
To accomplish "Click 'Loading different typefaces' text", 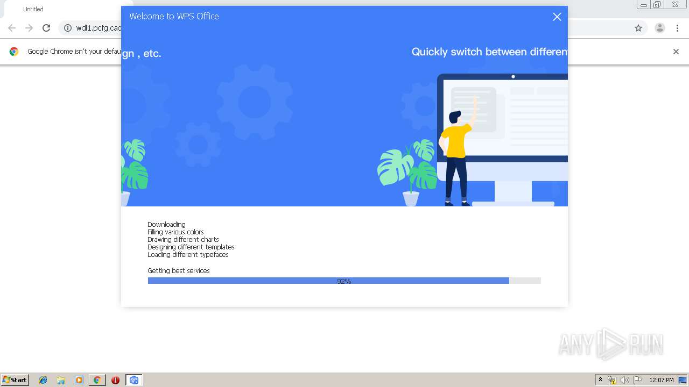I will pyautogui.click(x=188, y=255).
